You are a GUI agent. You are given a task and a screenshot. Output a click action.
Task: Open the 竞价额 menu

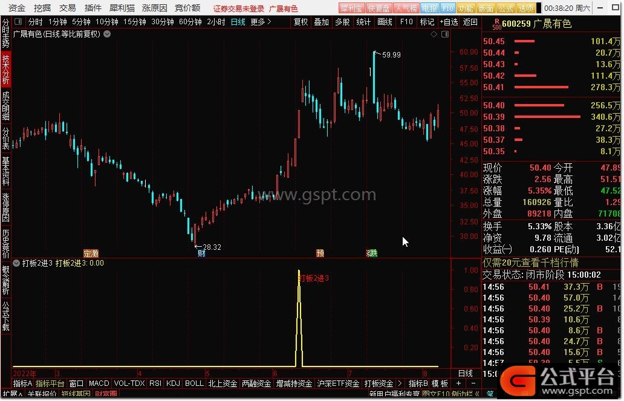coord(187,8)
